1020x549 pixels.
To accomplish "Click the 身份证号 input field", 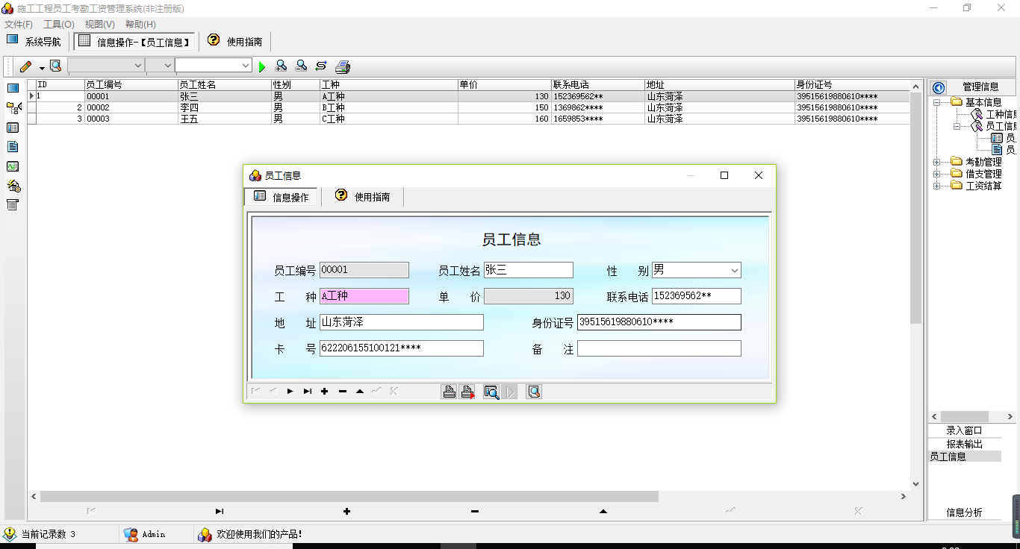I will tap(659, 322).
